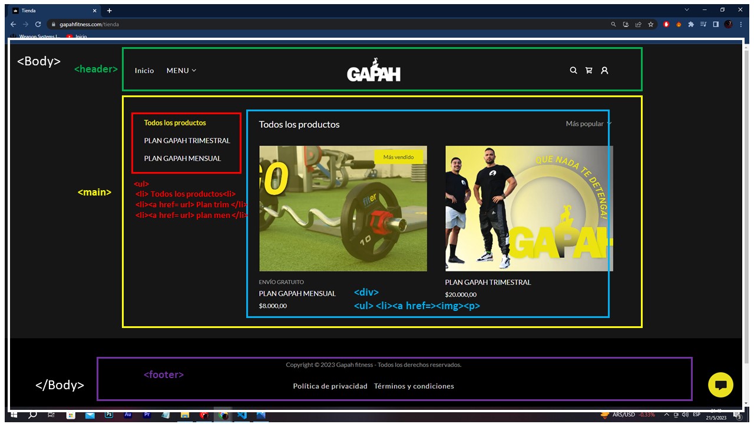The height and width of the screenshot is (424, 754).
Task: Open Chrome three-dot menu
Action: coord(741,24)
